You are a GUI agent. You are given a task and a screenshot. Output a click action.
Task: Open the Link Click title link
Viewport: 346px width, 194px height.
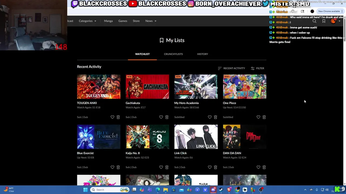click(181, 153)
